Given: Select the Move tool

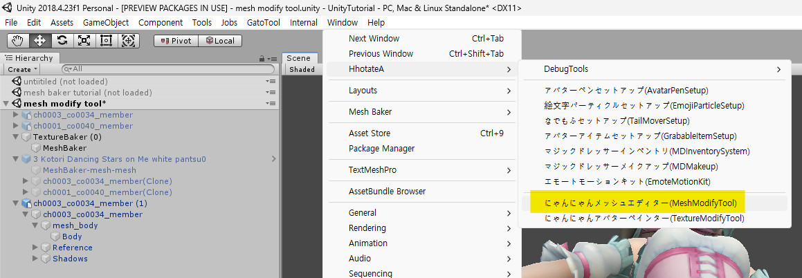Looking at the screenshot, I should click(x=39, y=41).
